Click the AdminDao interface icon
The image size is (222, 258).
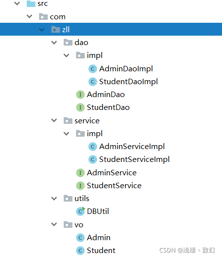pyautogui.click(x=80, y=95)
